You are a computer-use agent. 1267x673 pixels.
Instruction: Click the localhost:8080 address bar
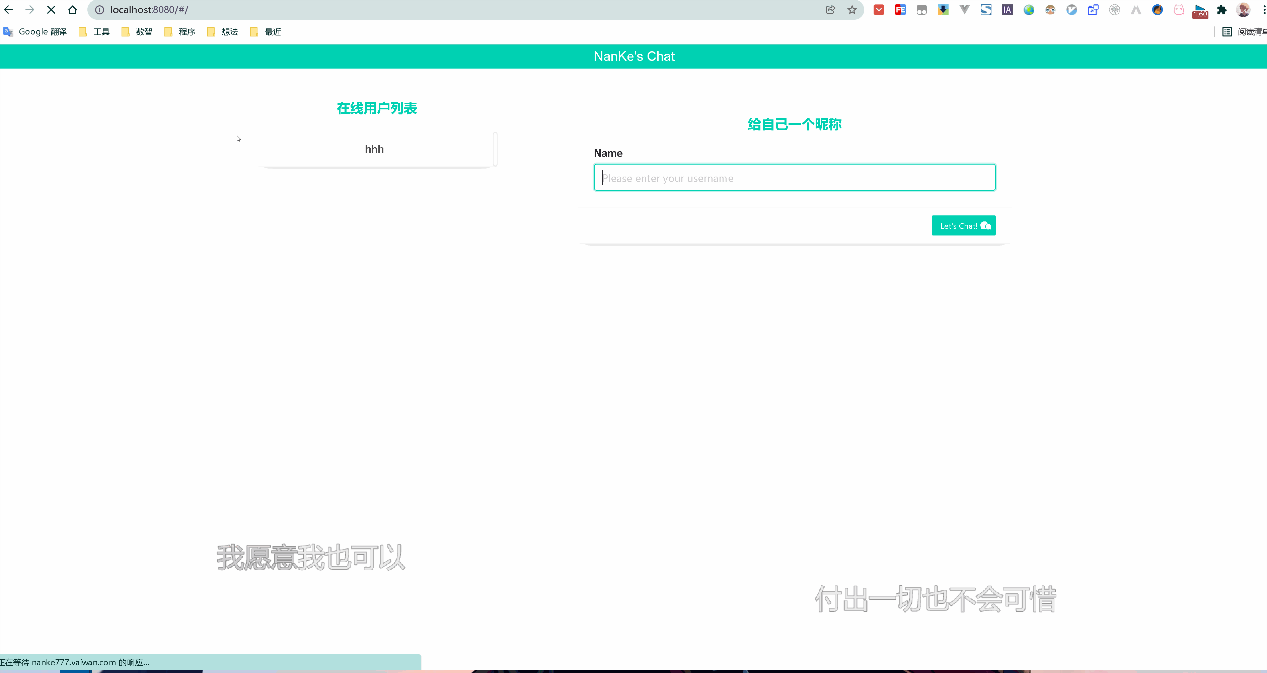tap(443, 10)
